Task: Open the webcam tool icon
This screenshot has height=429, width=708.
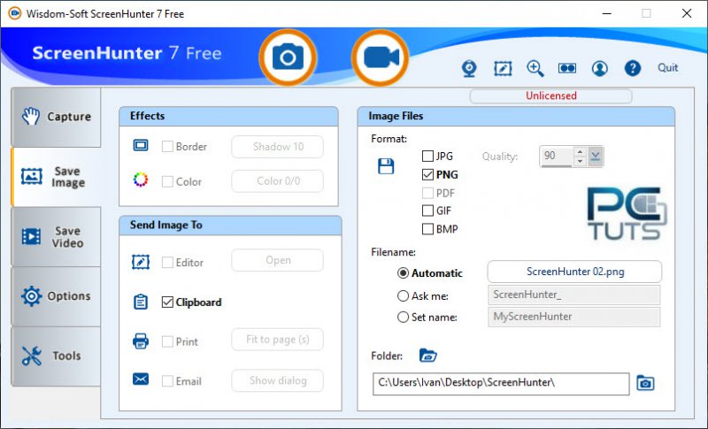Action: [470, 69]
